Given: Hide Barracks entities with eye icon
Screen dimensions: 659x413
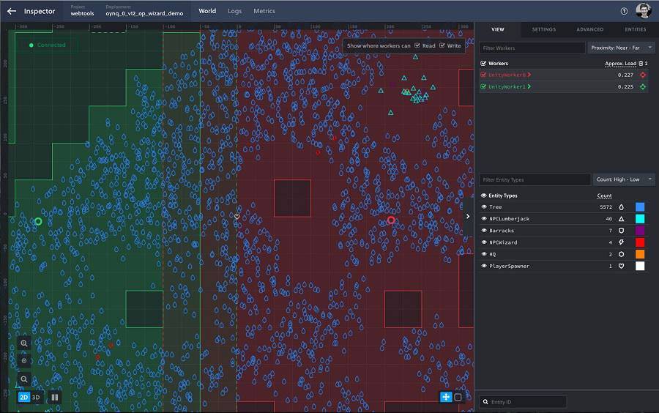Looking at the screenshot, I should (484, 231).
